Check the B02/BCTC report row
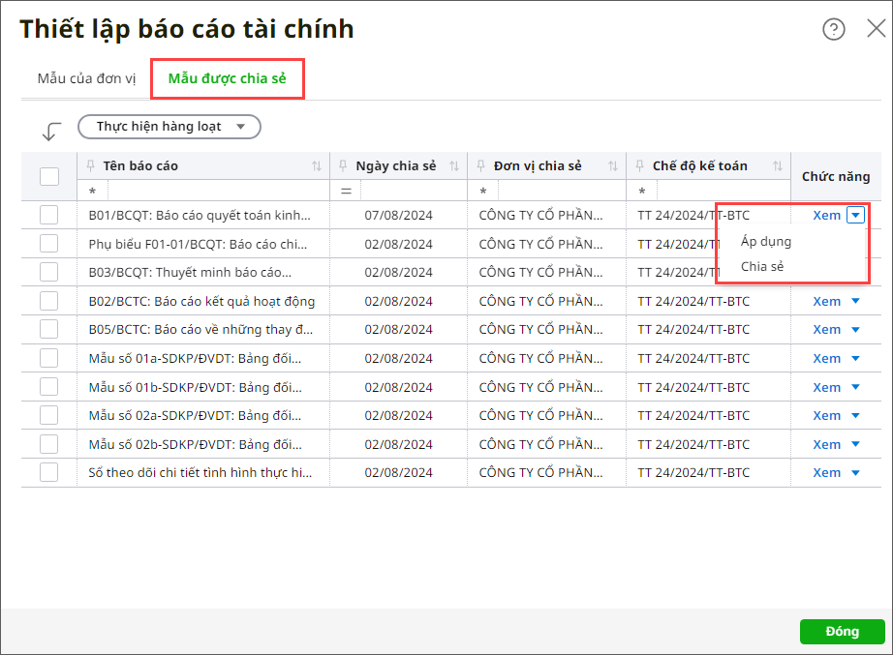 (x=49, y=301)
